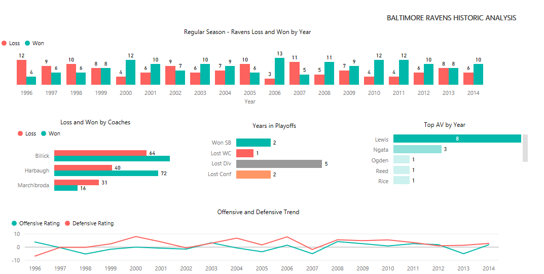Image resolution: width=544 pixels, height=274 pixels.
Task: Select the 2014 Won bar labeled 10
Action: 479,74
